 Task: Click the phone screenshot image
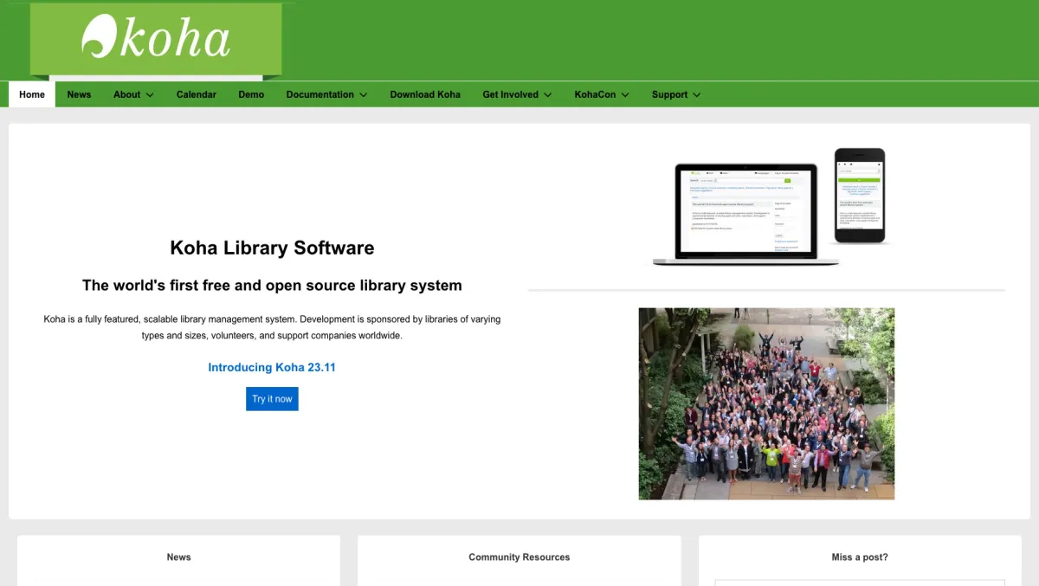[x=860, y=196]
